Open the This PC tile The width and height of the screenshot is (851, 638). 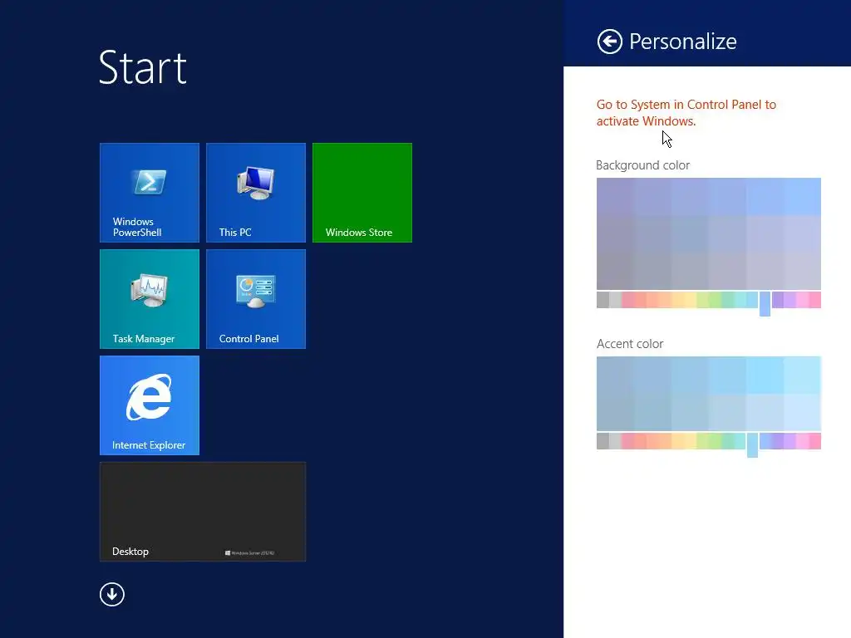256,193
